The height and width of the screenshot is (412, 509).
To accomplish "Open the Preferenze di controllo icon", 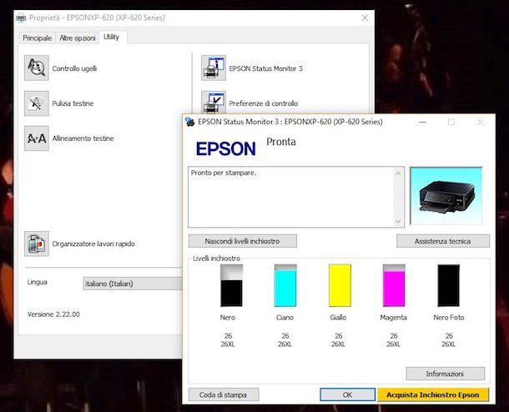I will tap(214, 103).
